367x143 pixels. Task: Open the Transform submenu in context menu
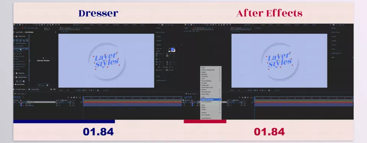211,76
